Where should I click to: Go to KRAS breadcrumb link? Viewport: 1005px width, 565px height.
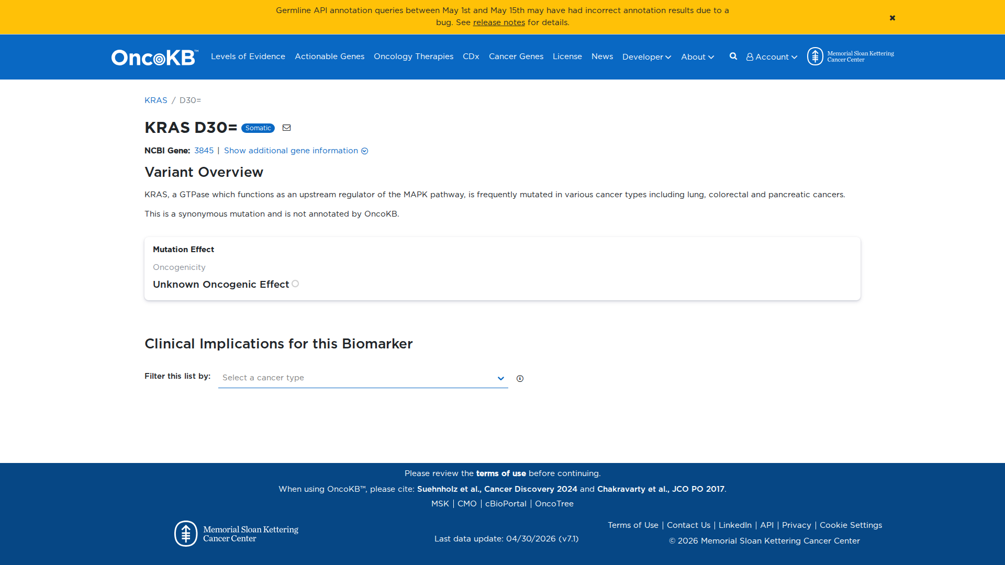click(156, 100)
